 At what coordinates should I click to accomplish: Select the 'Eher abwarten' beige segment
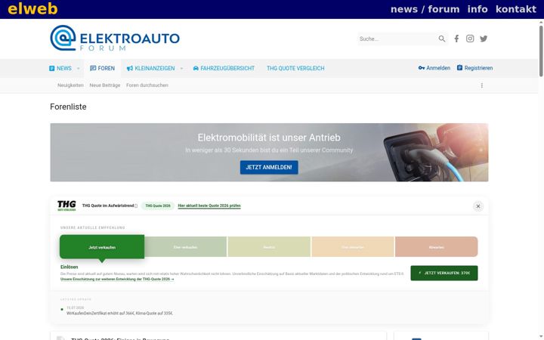353,247
